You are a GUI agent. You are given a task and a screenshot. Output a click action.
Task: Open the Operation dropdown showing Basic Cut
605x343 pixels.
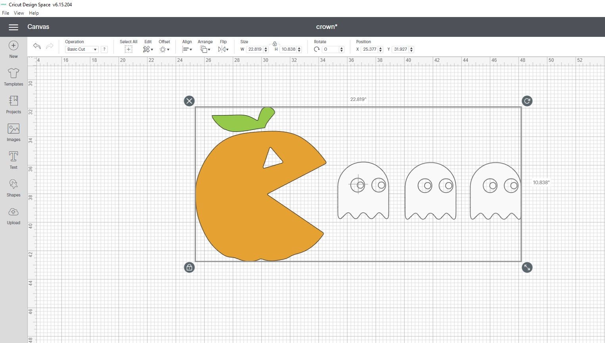81,49
